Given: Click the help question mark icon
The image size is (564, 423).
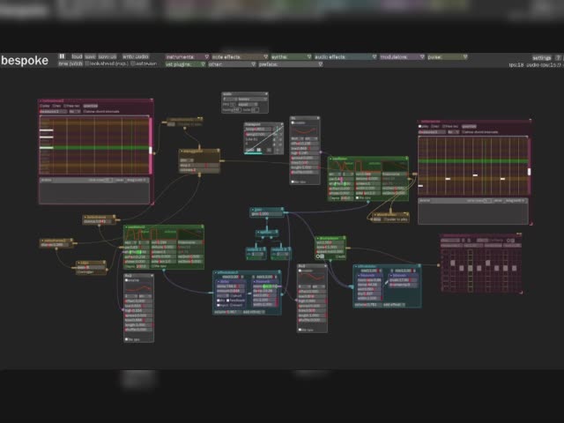Looking at the screenshot, I should [558, 57].
